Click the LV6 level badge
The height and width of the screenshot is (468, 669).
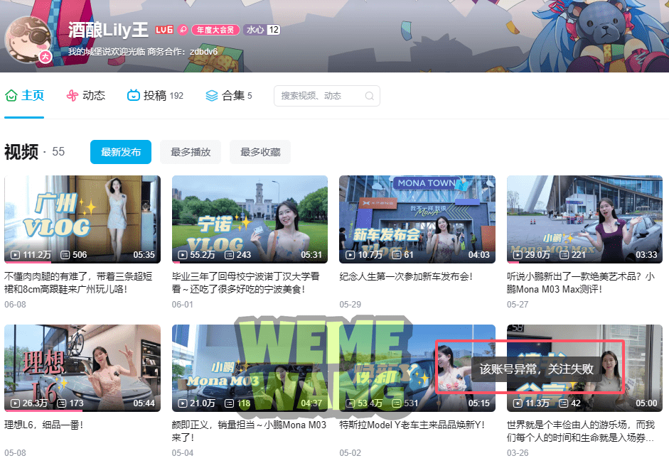(164, 30)
